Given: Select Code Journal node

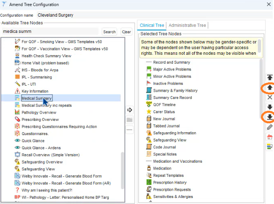Looking at the screenshot, I should (x=164, y=147).
